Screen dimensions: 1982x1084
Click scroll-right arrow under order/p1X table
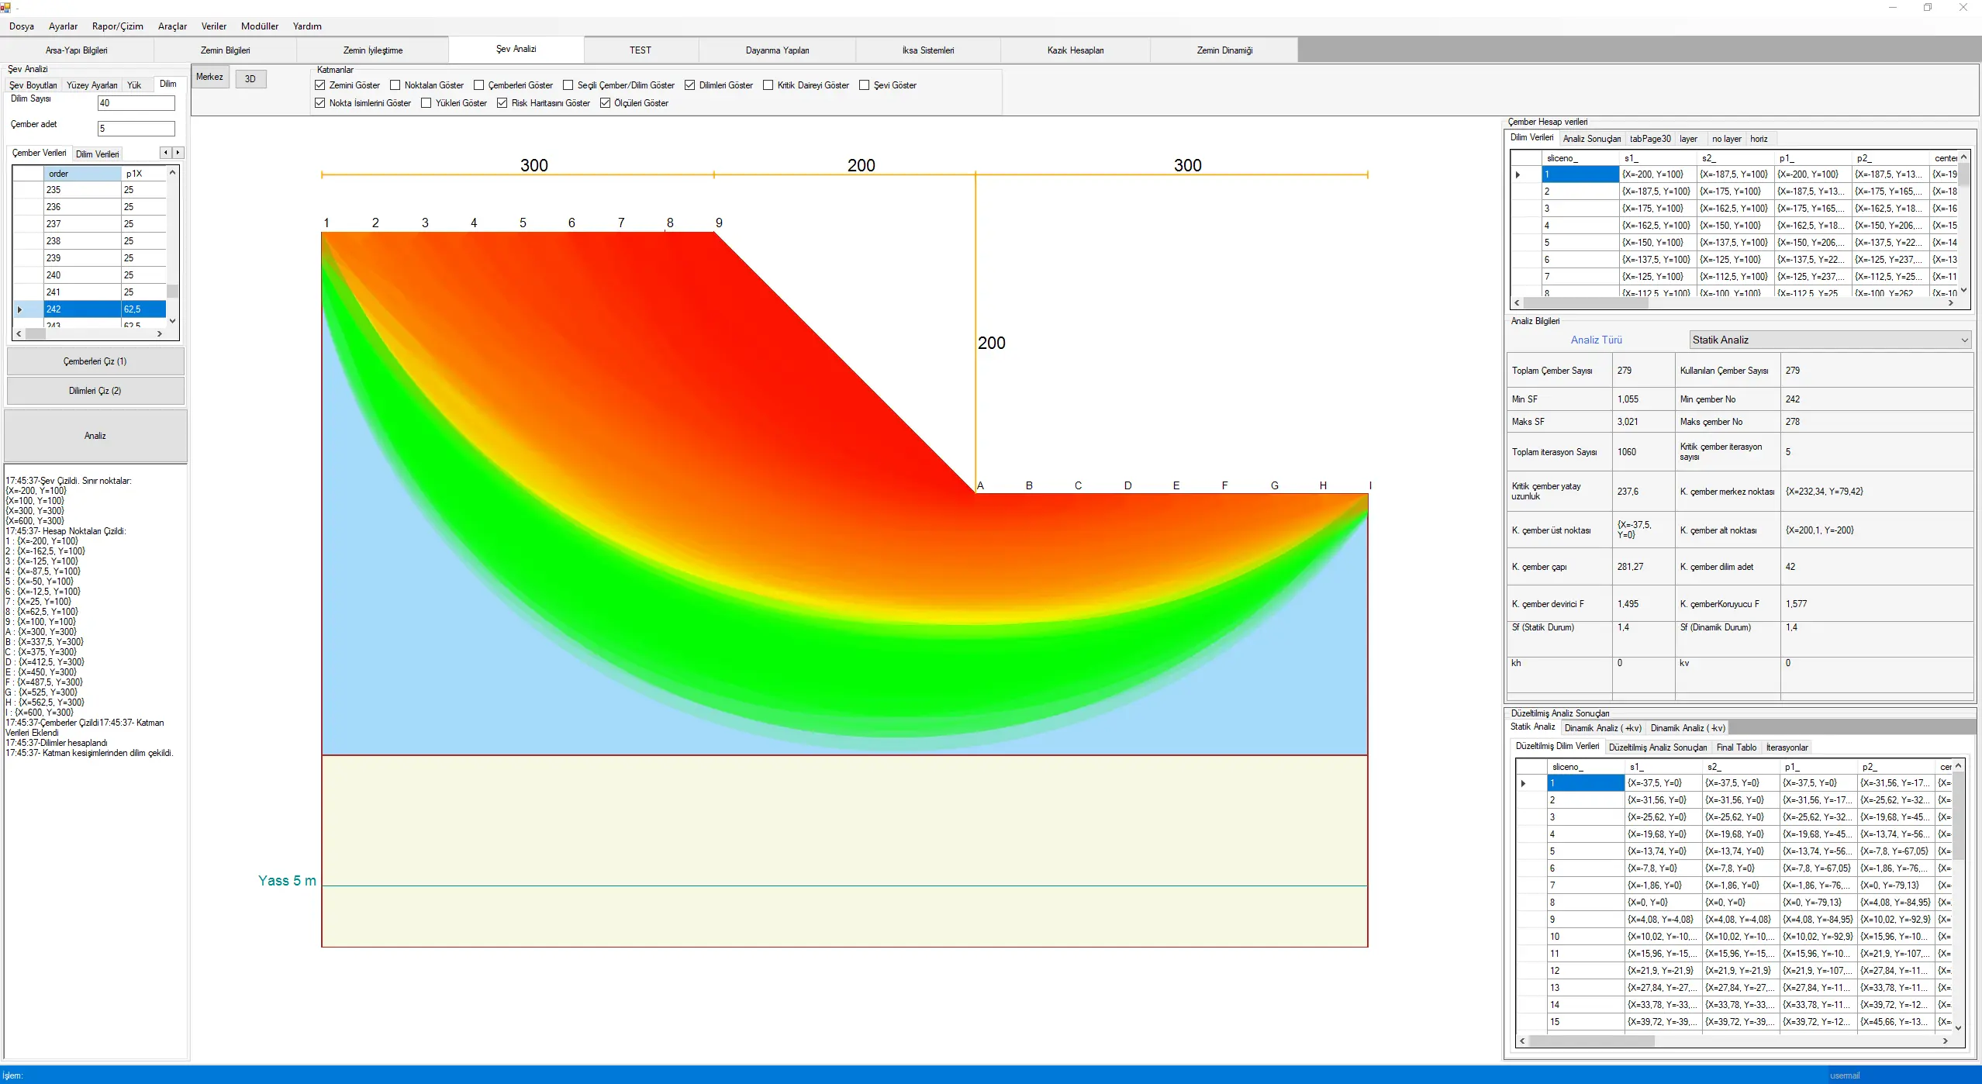(x=160, y=334)
